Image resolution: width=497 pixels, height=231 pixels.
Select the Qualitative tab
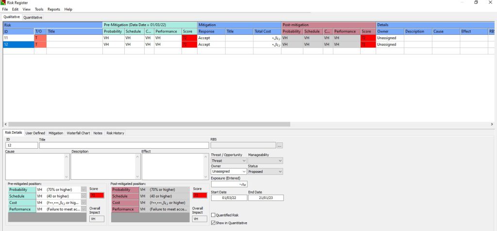coord(12,17)
